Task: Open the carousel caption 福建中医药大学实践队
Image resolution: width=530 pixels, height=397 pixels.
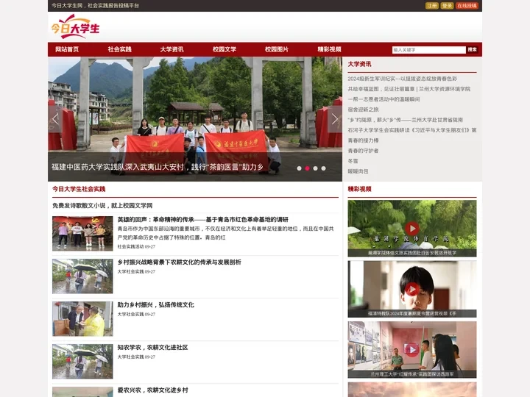Action: [x=158, y=167]
